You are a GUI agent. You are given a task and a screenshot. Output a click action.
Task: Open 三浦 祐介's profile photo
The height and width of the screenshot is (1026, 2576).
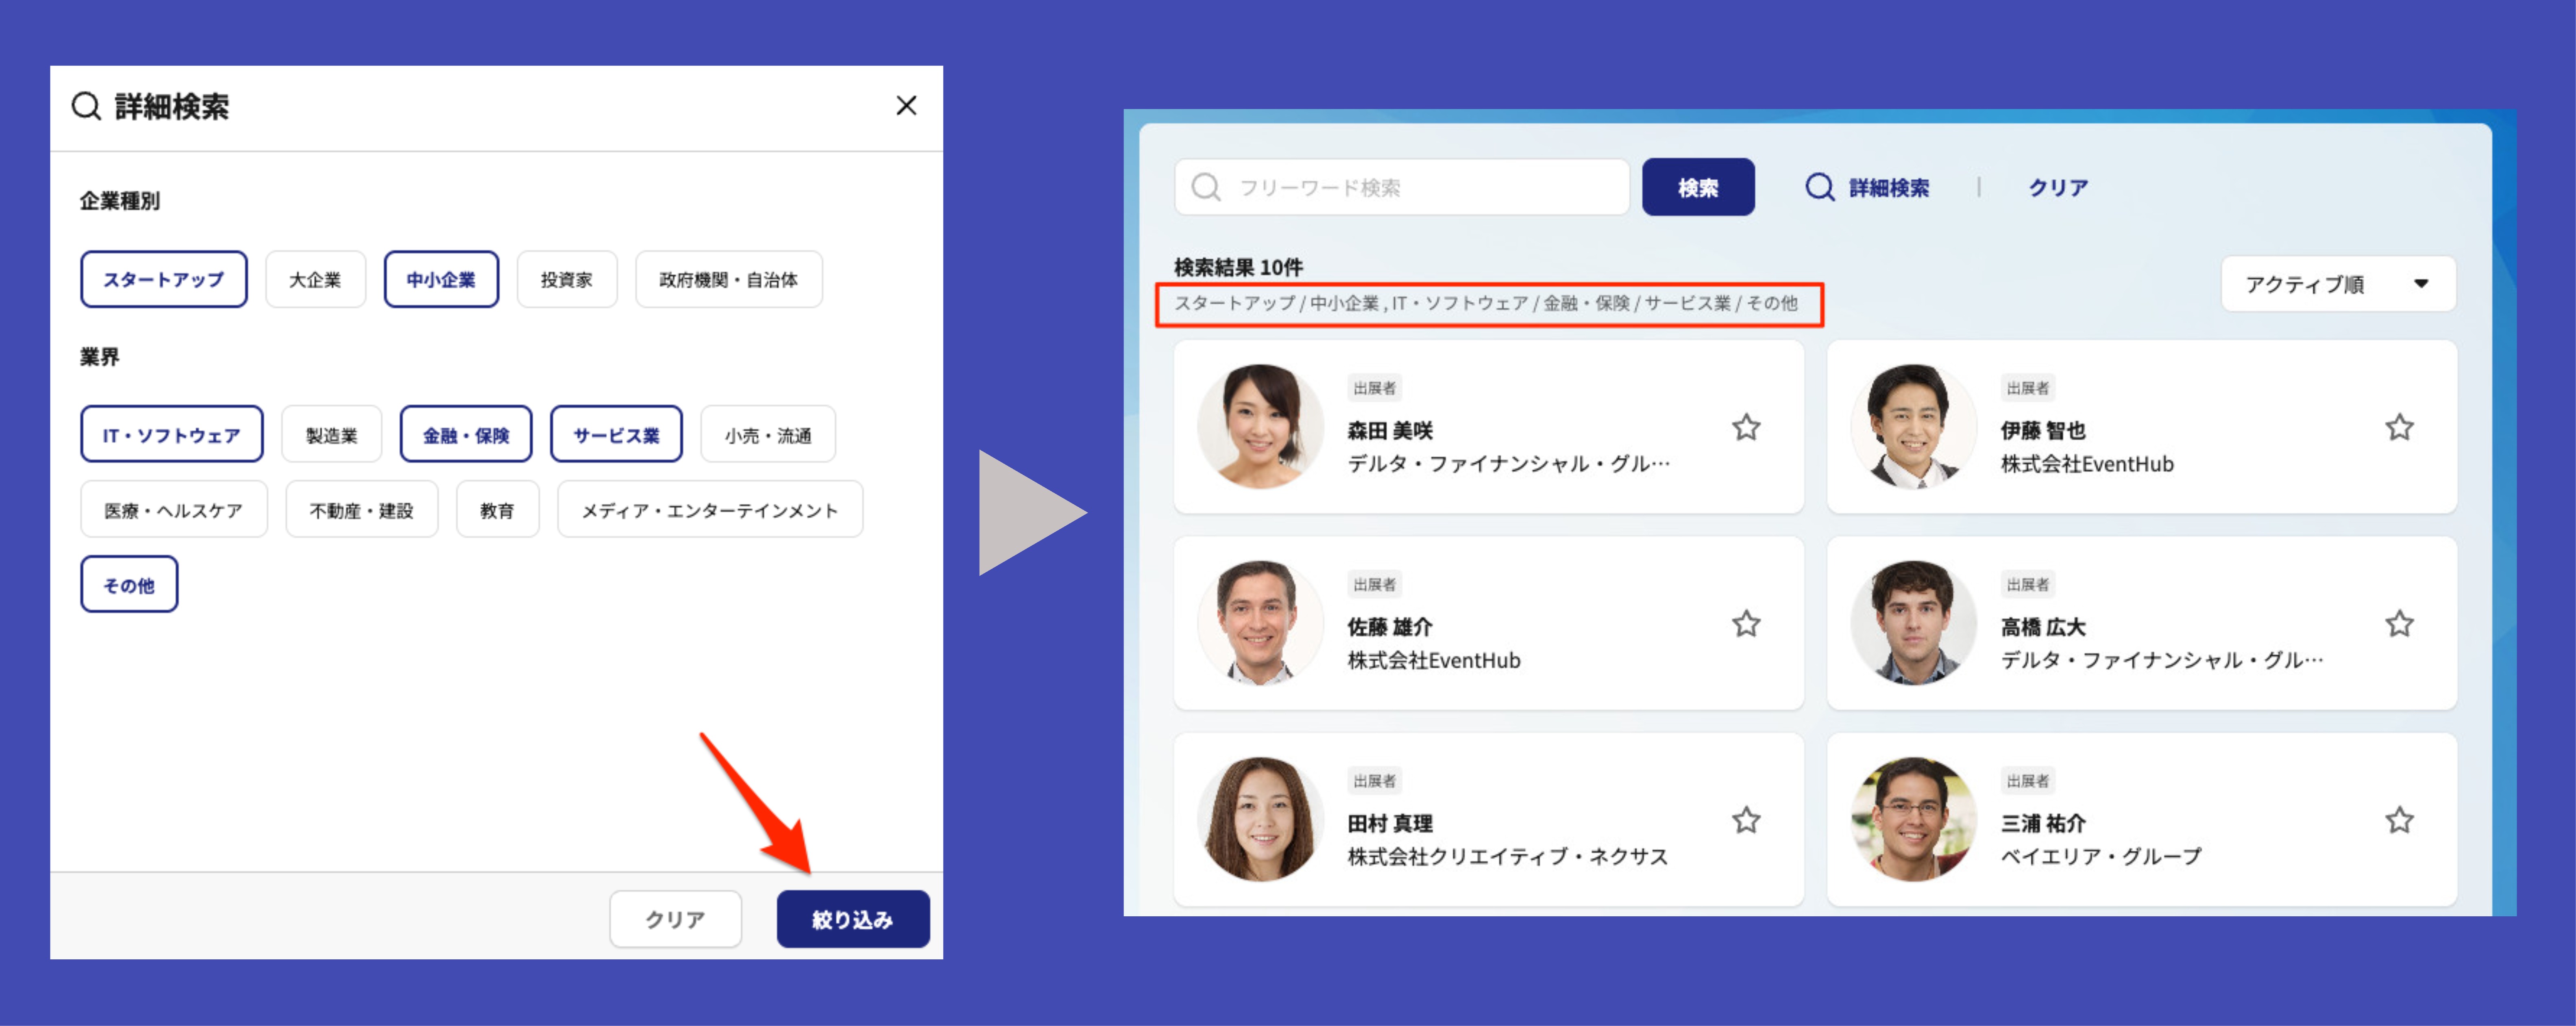[x=1913, y=819]
